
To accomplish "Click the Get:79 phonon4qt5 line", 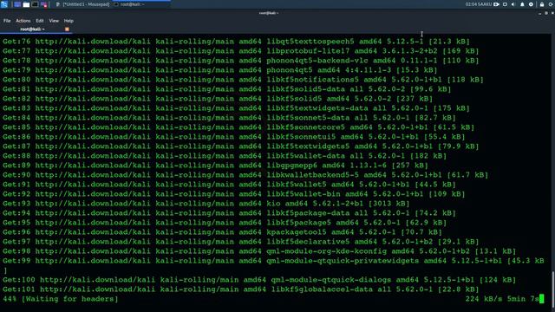I will 219,70.
